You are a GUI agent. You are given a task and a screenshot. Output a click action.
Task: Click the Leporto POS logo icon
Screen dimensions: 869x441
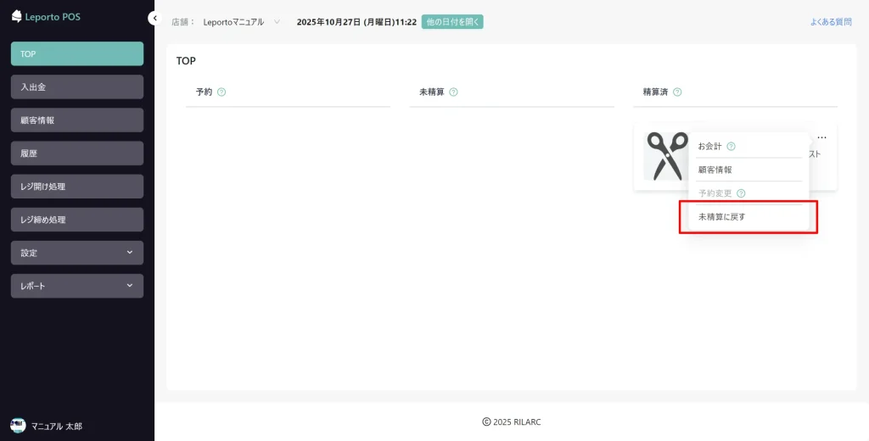(16, 16)
